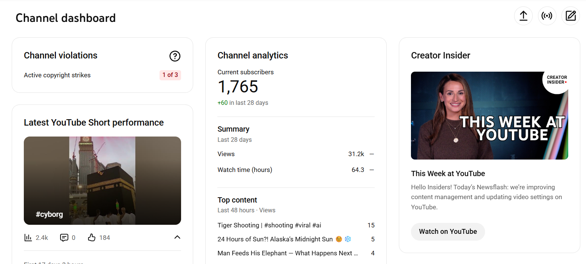Image resolution: width=586 pixels, height=264 pixels.
Task: Click the 1,765 current subscribers count
Action: (238, 87)
